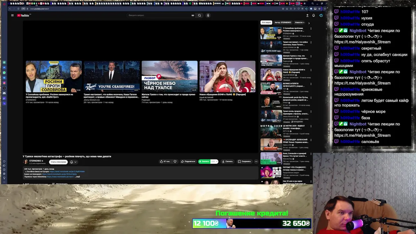Click the grey 'Скачать' download button
Image resolution: width=416 pixels, height=234 pixels.
[227, 162]
